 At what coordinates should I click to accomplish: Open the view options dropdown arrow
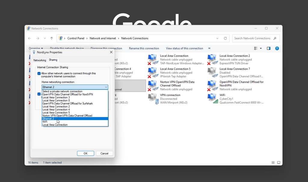point(261,48)
